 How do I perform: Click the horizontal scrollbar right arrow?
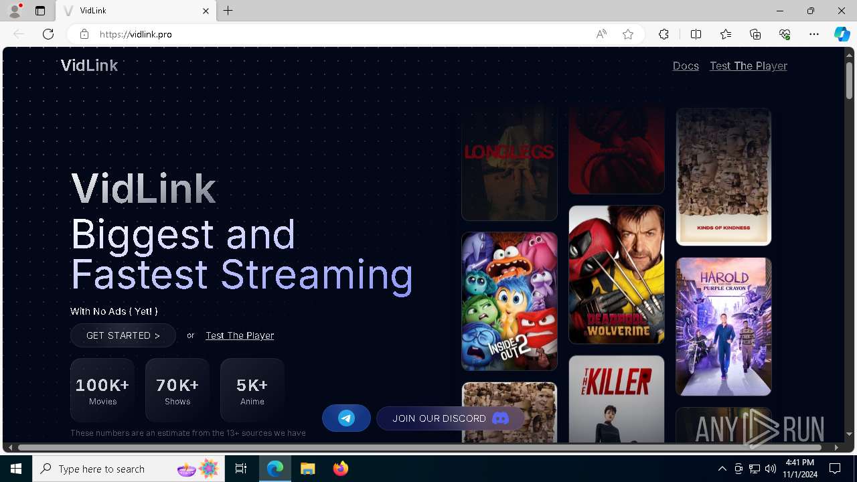click(x=836, y=447)
